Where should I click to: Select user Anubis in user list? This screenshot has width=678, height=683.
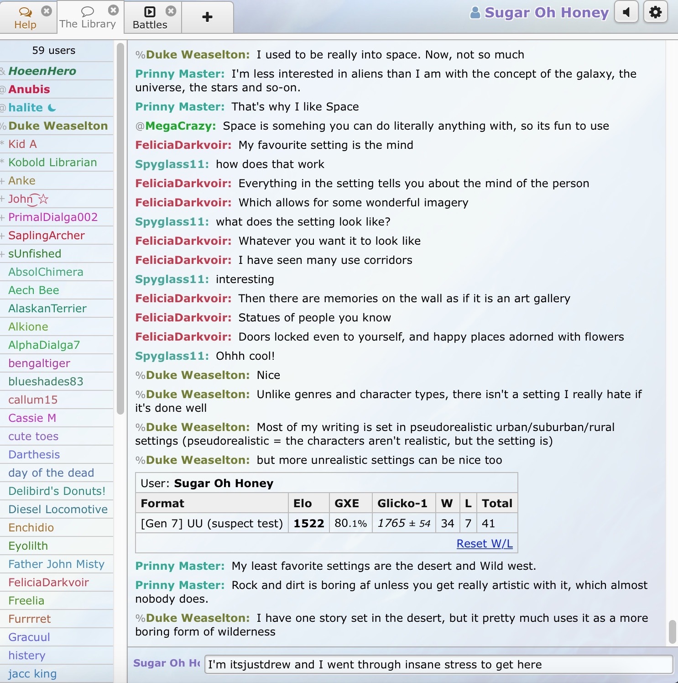[57, 89]
